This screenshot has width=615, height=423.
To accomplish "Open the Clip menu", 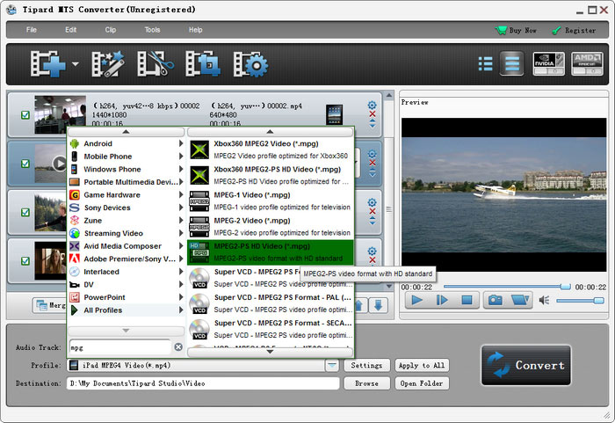I will click(x=110, y=30).
